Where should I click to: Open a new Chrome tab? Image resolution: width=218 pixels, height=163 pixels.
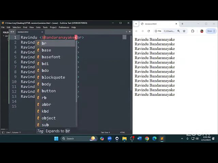tap(183, 24)
